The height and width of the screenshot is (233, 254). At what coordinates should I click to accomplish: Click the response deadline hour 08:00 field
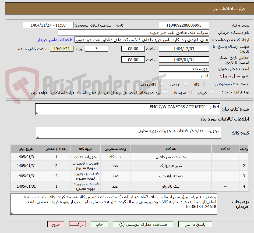pos(133,49)
